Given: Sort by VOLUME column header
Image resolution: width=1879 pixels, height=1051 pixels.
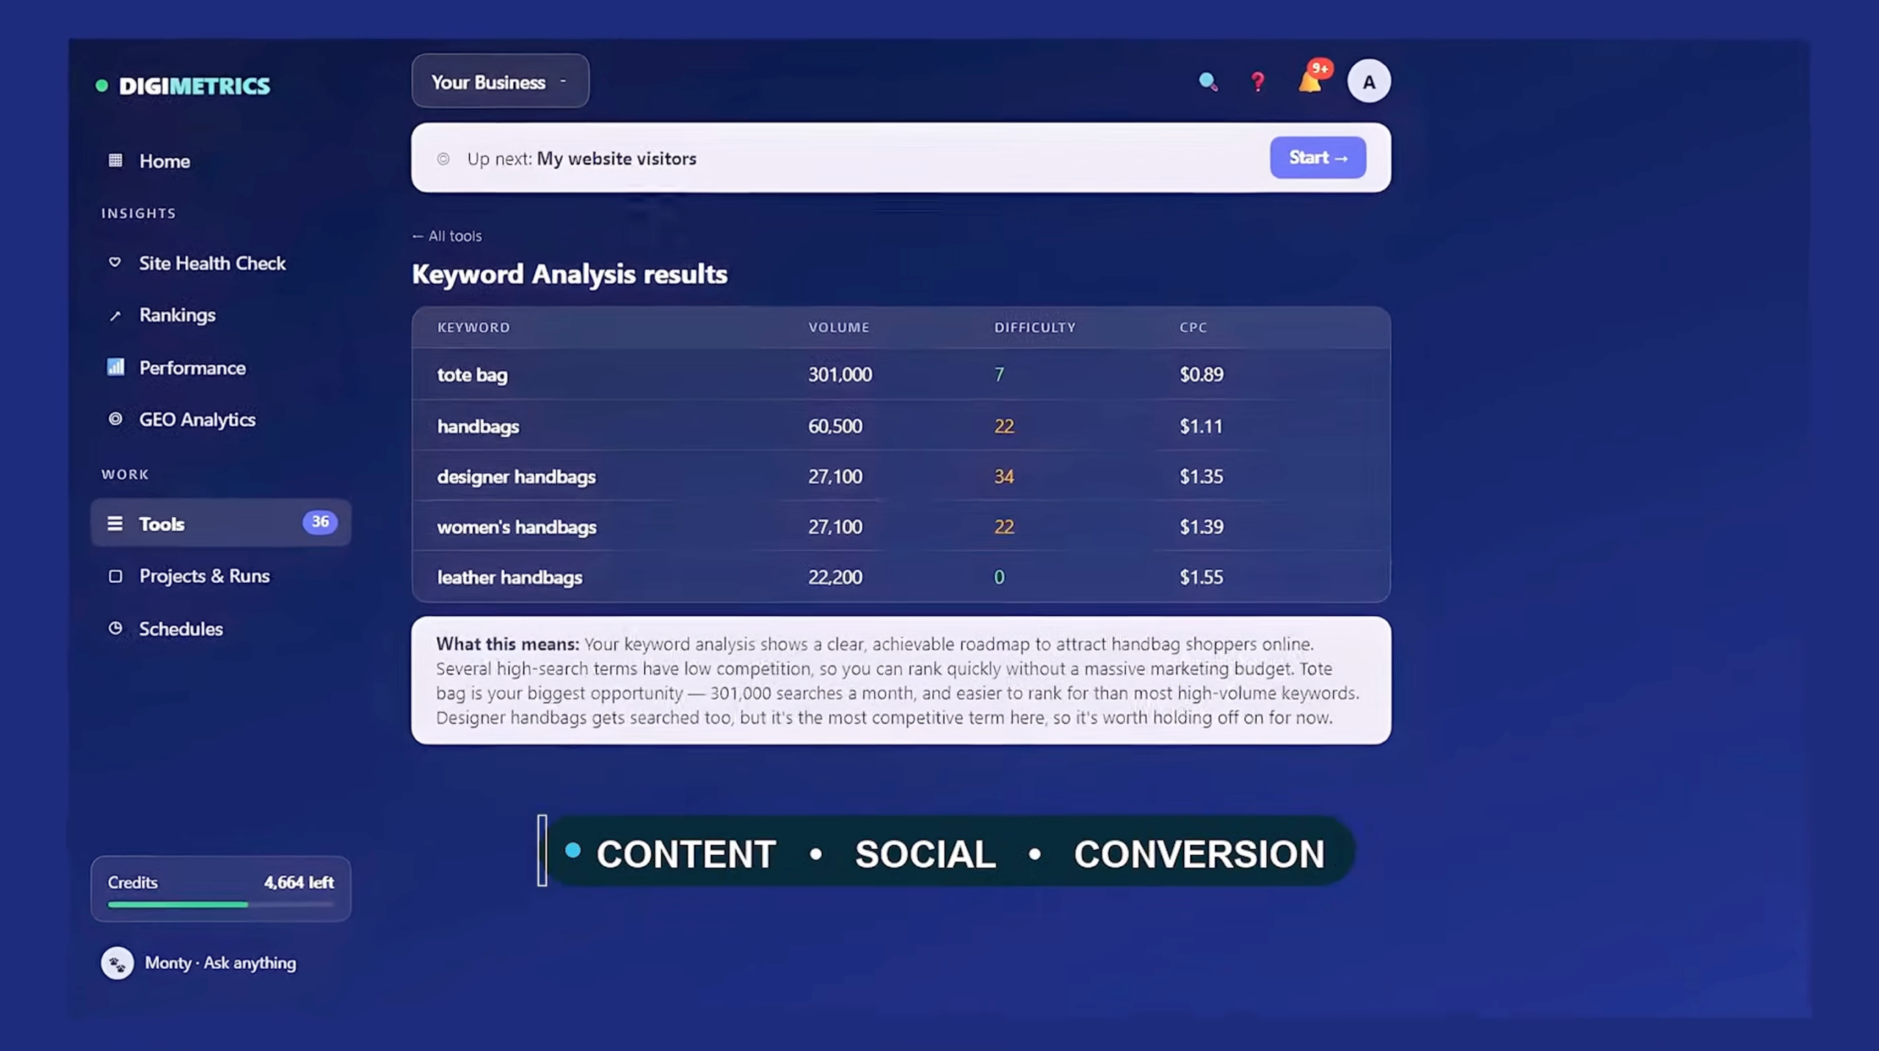Looking at the screenshot, I should [839, 327].
